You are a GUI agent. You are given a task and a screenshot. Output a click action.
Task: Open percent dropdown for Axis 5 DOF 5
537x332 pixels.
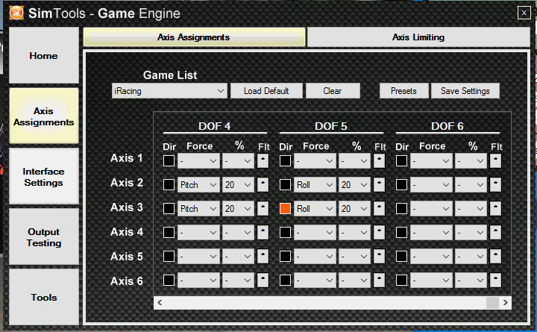(x=355, y=257)
